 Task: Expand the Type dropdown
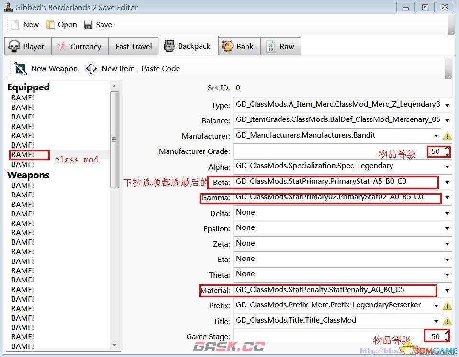447,105
